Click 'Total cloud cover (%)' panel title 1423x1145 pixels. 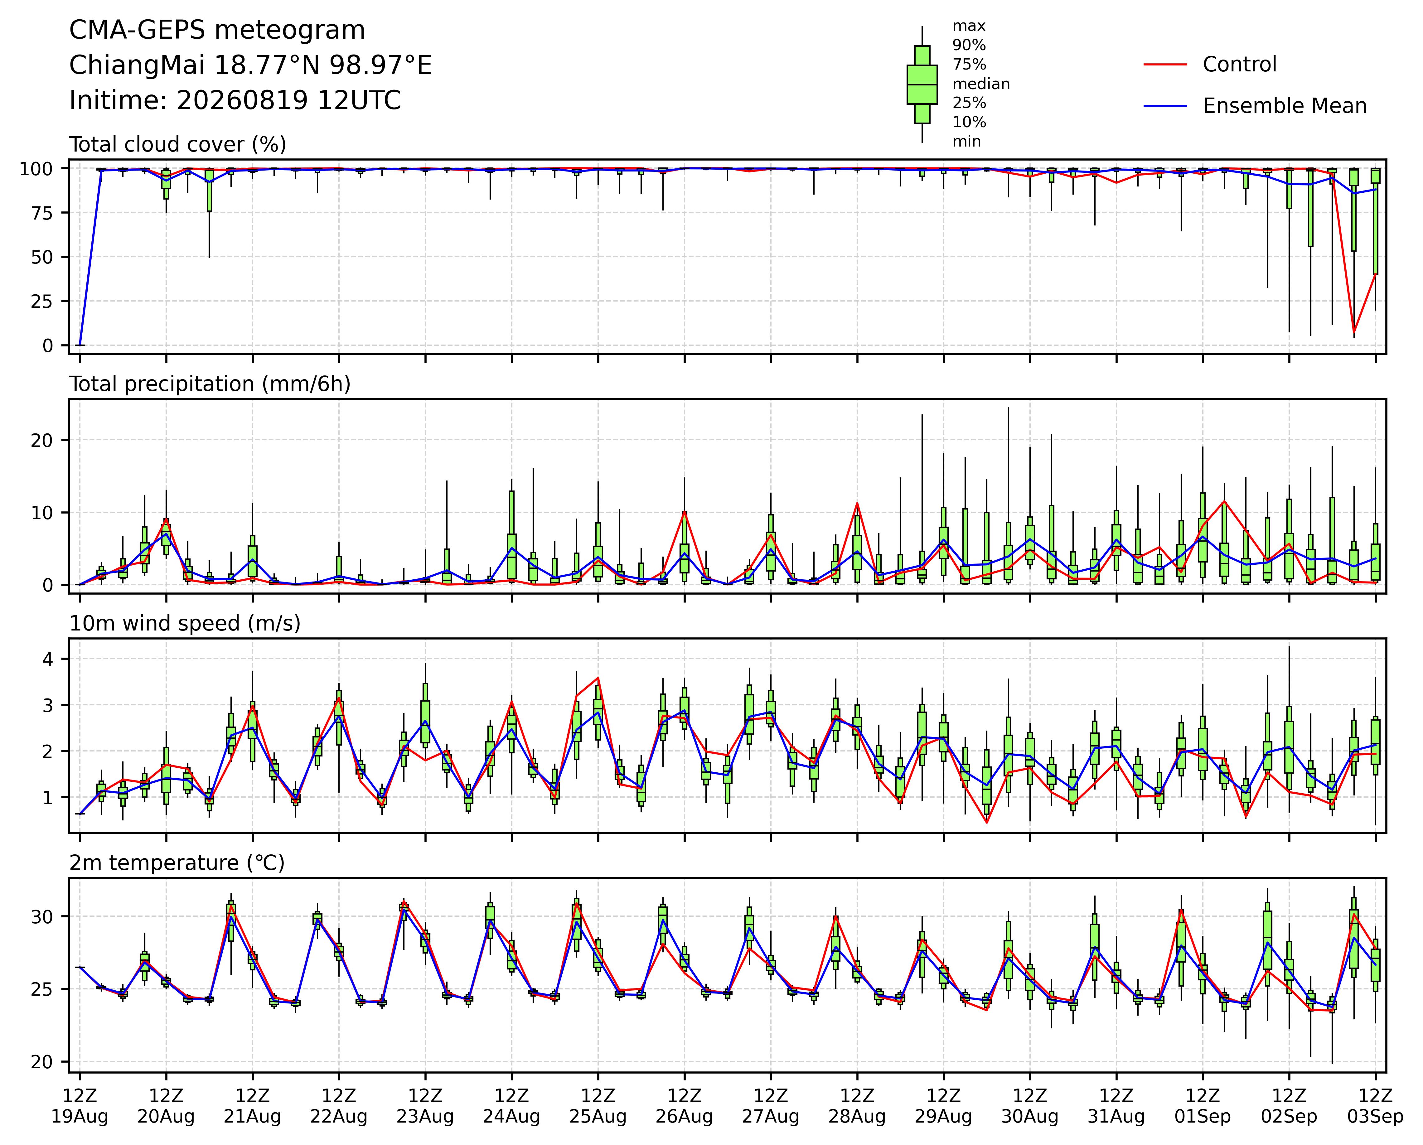point(178,144)
